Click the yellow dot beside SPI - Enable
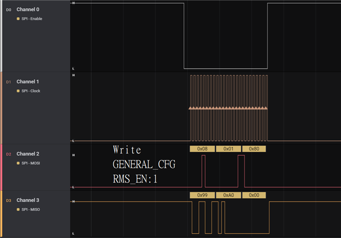Viewport: 341px width, 238px height. (x=18, y=19)
